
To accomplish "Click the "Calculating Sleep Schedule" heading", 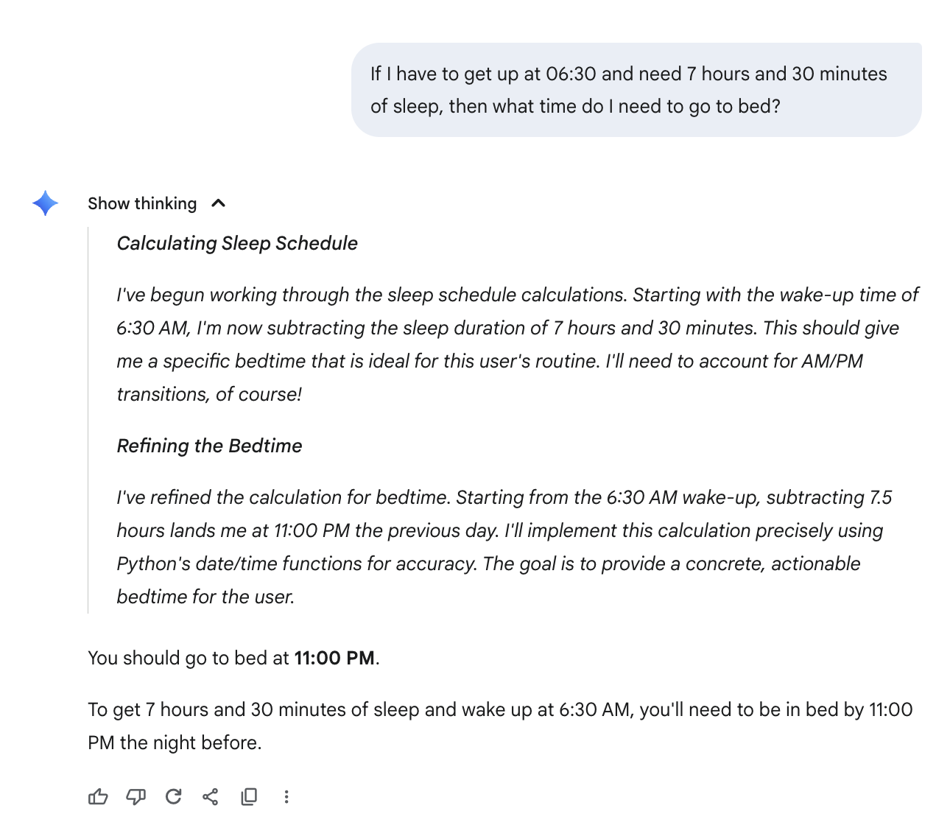I will (237, 243).
